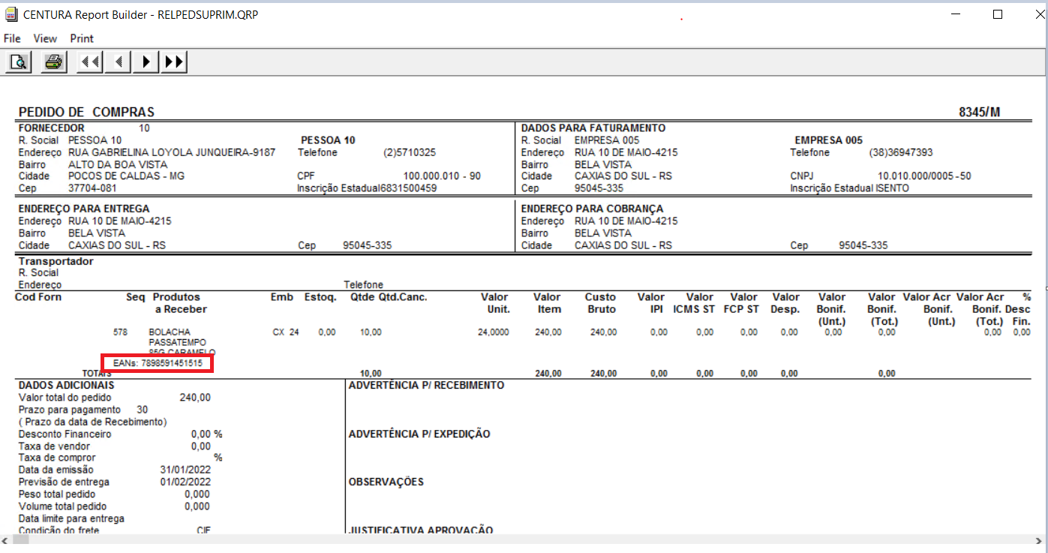Screen dimensions: 1048x553
Task: Click the FORNECEDOR section label
Action: pos(51,128)
